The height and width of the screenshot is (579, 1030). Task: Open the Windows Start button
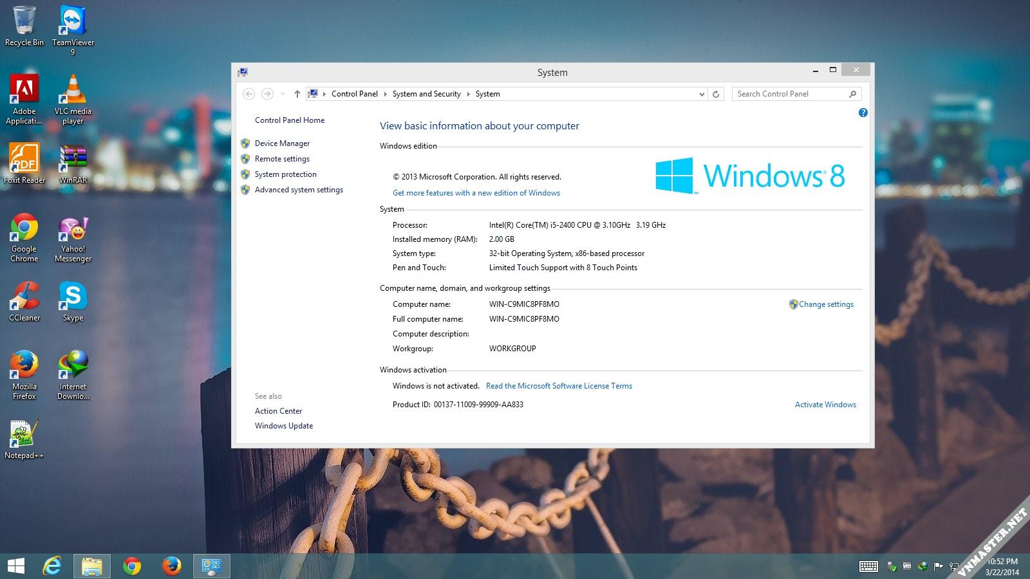click(16, 566)
